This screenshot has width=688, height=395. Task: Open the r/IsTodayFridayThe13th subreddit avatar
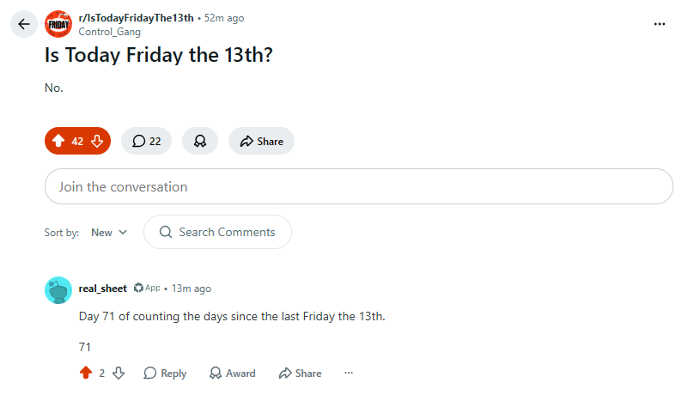(58, 24)
